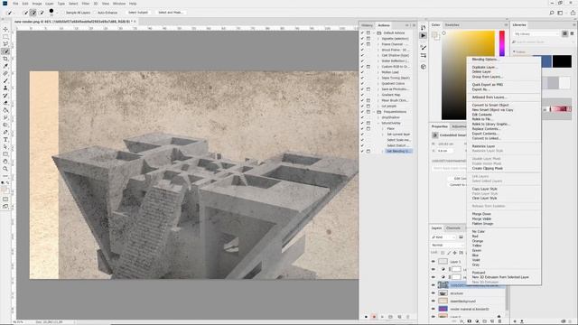
Task: Expand the Vignette action
Action: 378,38
